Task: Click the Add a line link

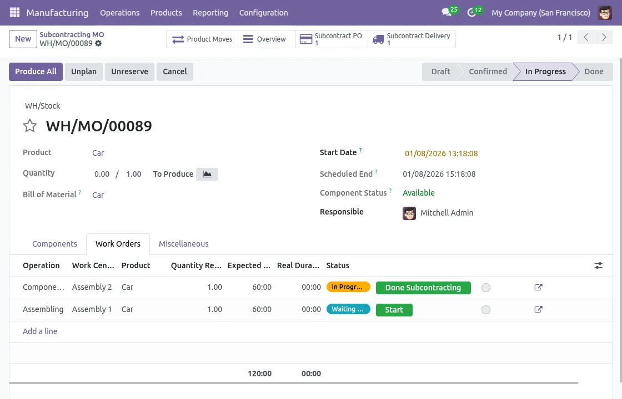Action: click(40, 331)
